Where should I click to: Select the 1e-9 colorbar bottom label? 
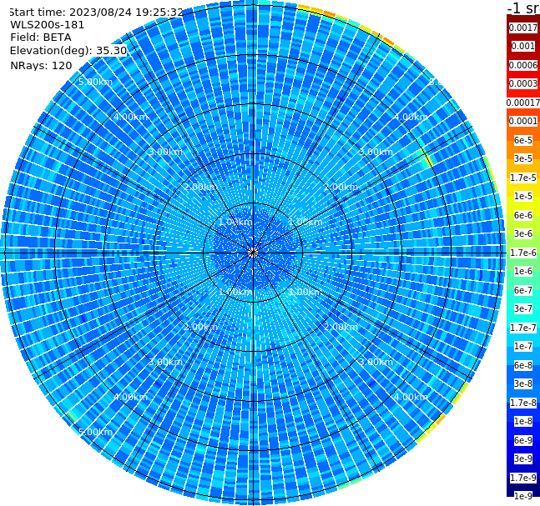point(523,496)
